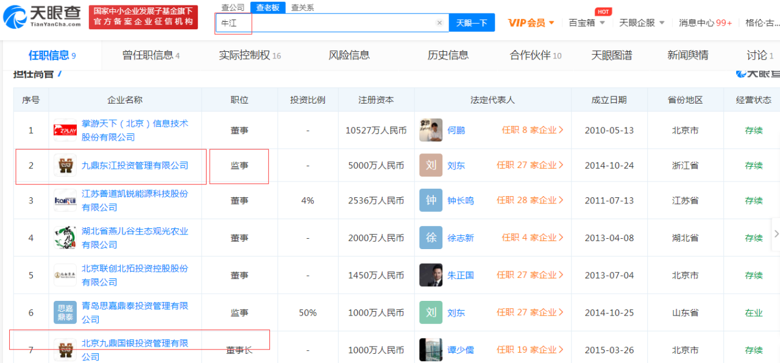The width and height of the screenshot is (780, 363).
Task: Expand 谭少儒's 任职 19 家企业 list
Action: click(x=530, y=350)
